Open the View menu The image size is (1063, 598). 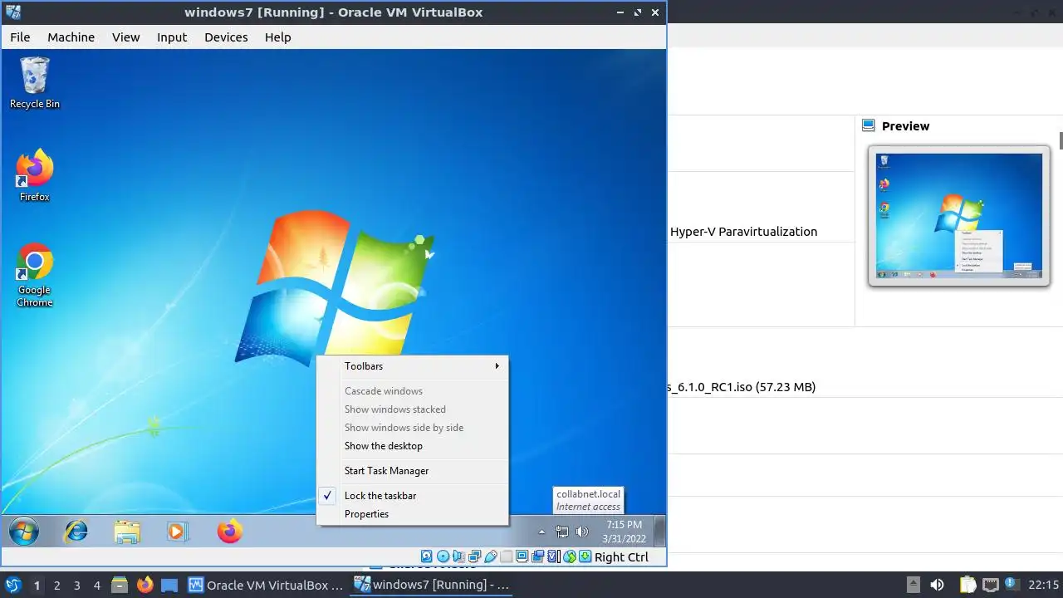[126, 37]
